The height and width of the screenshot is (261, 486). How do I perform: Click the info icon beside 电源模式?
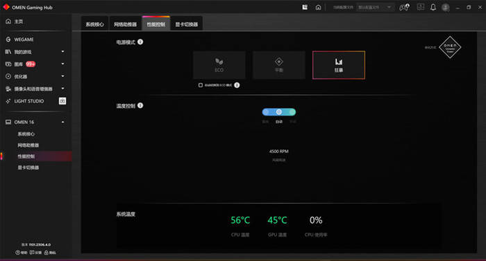[140, 42]
